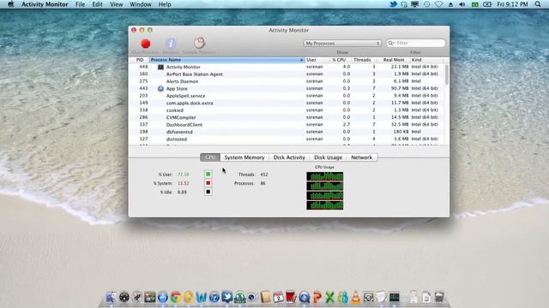Viewport: 549px width, 308px height.
Task: Open VLC cone icon in Dock
Action: (355, 297)
